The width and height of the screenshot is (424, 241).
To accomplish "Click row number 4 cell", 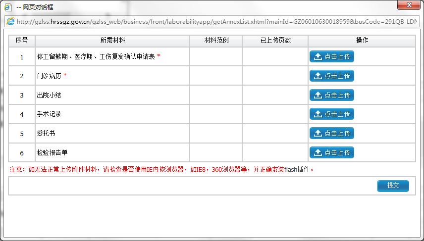I will coord(22,114).
